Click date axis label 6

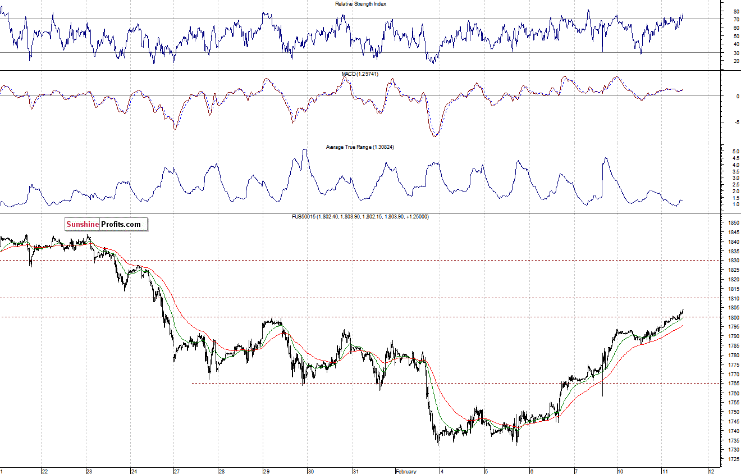532,471
